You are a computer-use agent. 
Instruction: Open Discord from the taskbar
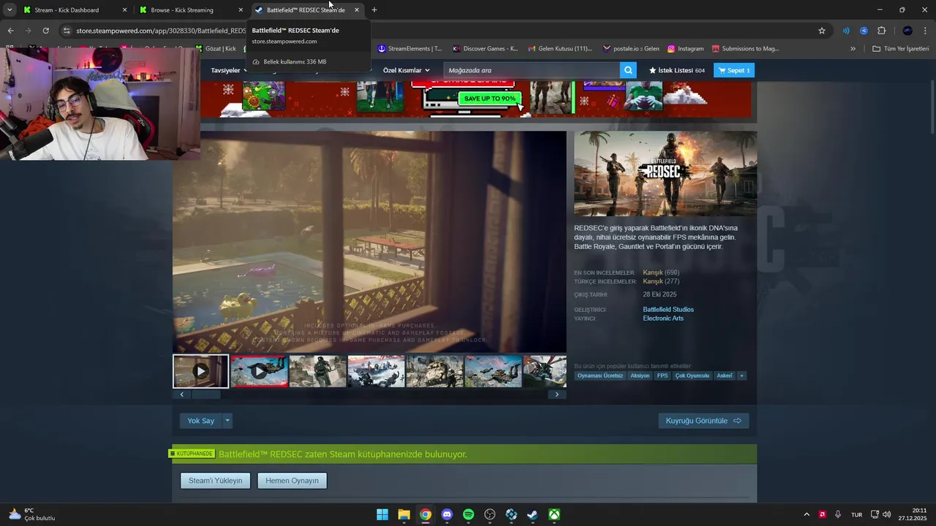click(x=447, y=514)
